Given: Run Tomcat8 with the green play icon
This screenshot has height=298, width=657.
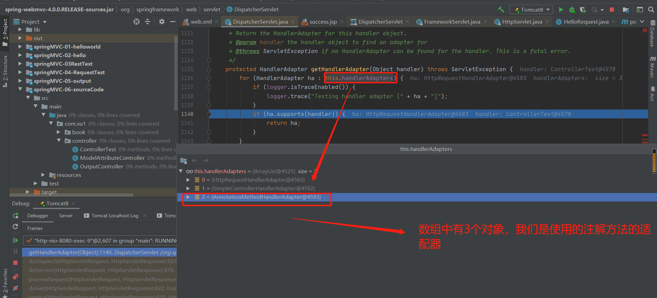Looking at the screenshot, I should click(561, 10).
